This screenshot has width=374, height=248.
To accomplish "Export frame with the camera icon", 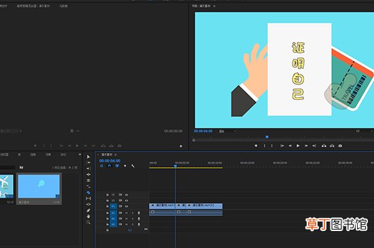I will pyautogui.click(x=340, y=145).
